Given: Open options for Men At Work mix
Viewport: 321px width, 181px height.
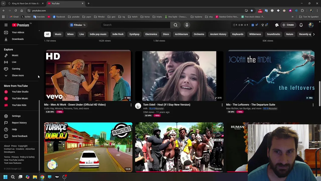Looking at the screenshot, I should coord(131,105).
